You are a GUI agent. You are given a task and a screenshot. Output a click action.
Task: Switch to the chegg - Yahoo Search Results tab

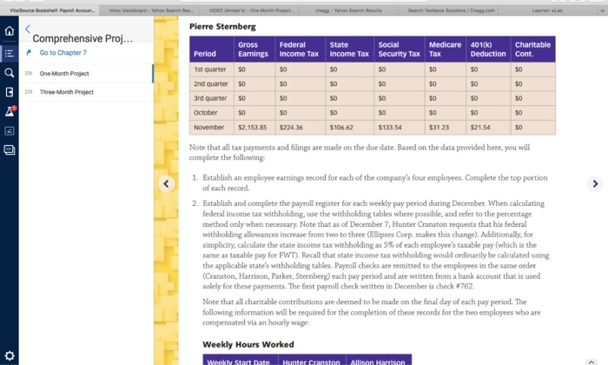348,10
